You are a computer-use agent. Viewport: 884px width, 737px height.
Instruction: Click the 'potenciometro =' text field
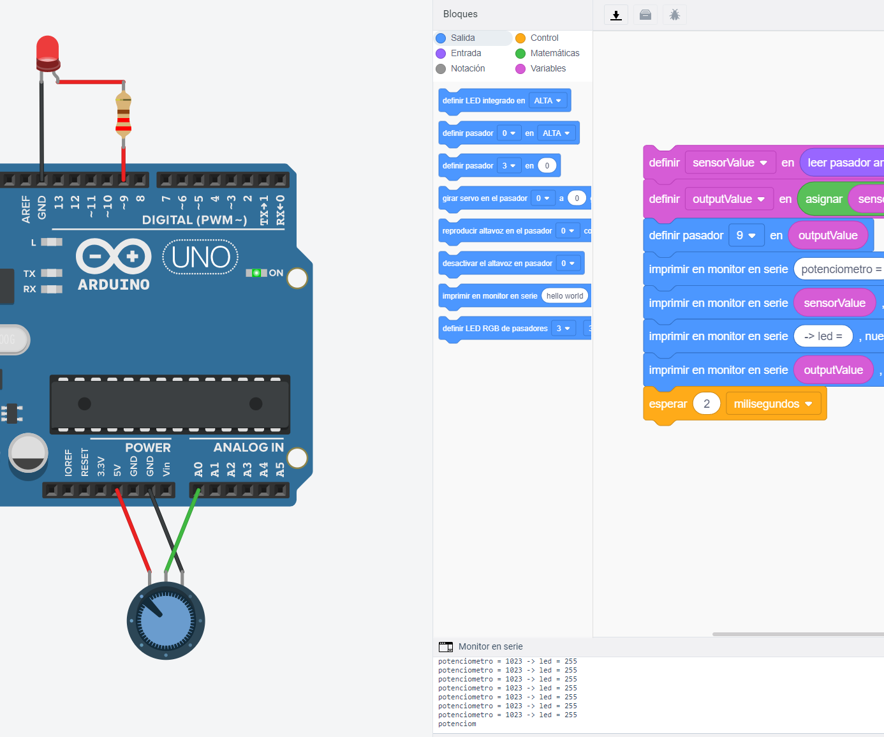pyautogui.click(x=839, y=269)
